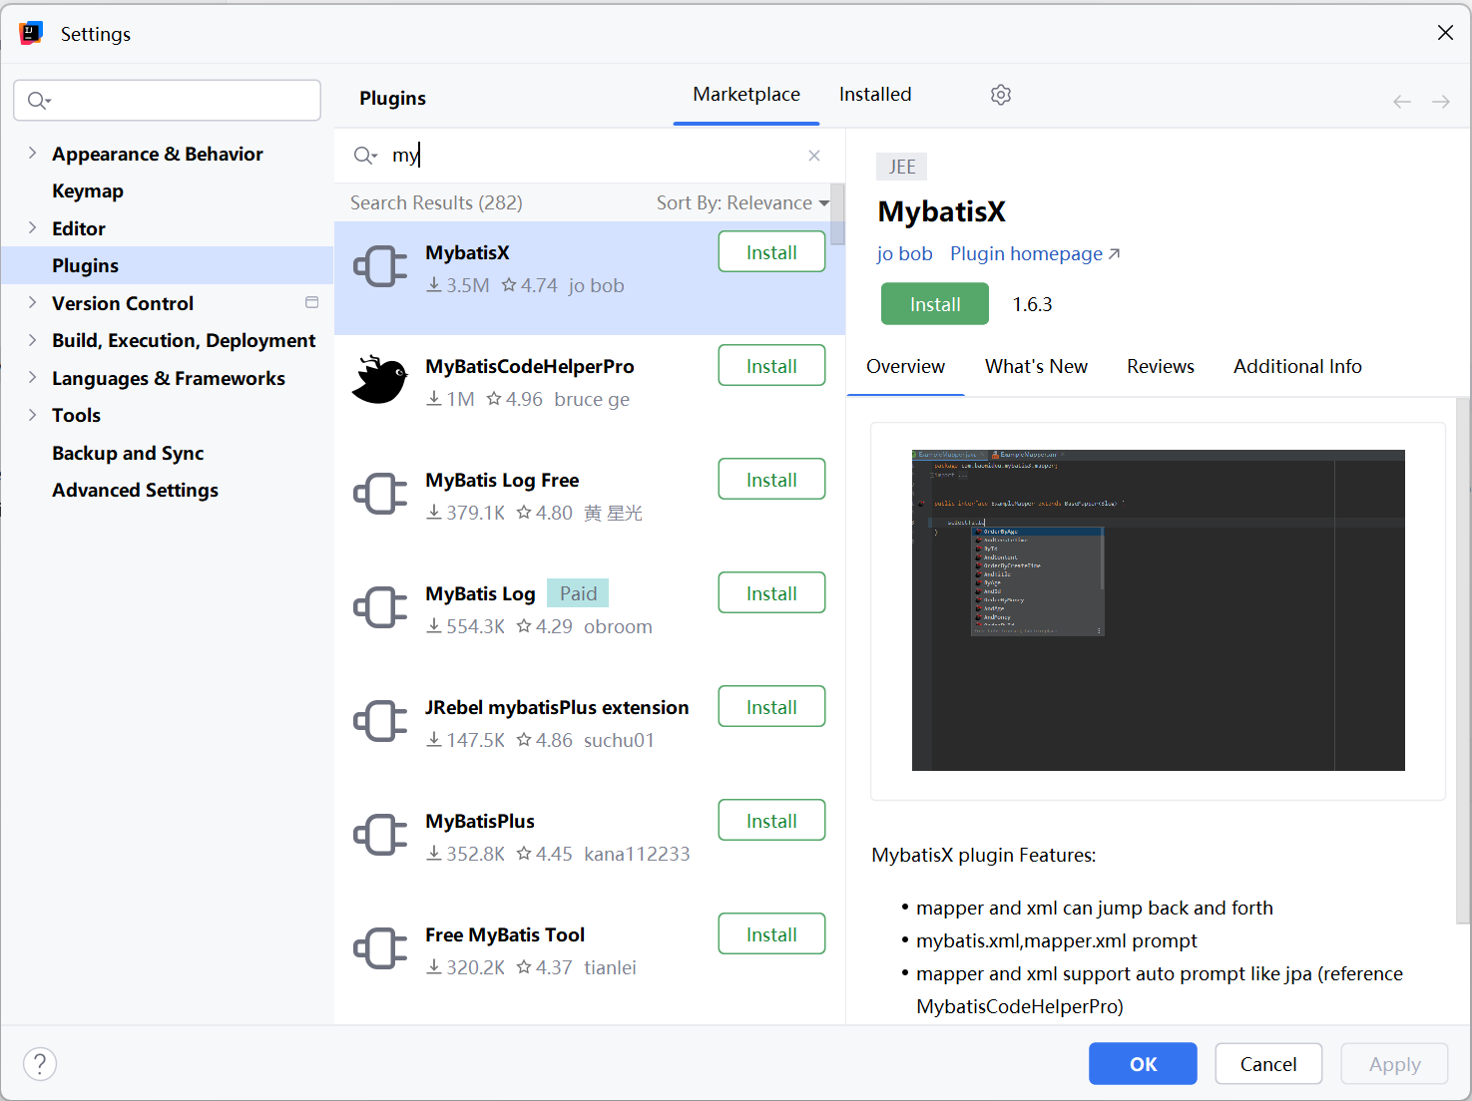The height and width of the screenshot is (1101, 1472).
Task: Click version number 1.6.3
Action: coord(1032,304)
